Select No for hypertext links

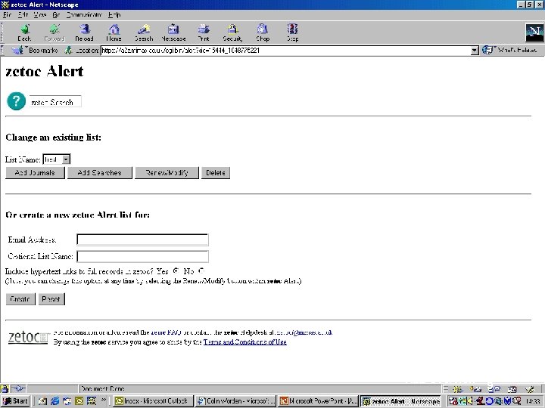coord(201,270)
